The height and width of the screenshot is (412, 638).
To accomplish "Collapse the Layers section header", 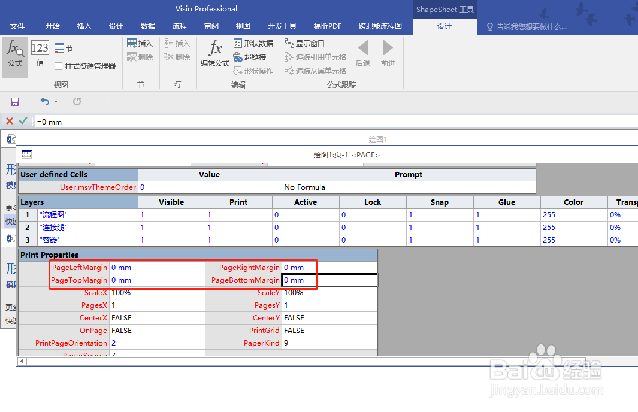I will point(78,202).
